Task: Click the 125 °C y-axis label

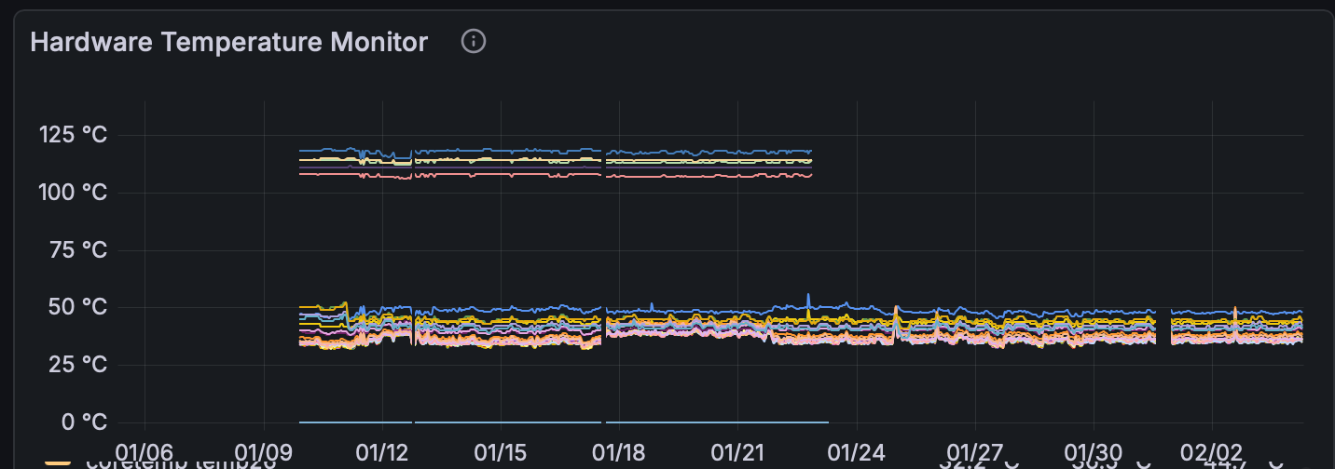Action: click(74, 136)
